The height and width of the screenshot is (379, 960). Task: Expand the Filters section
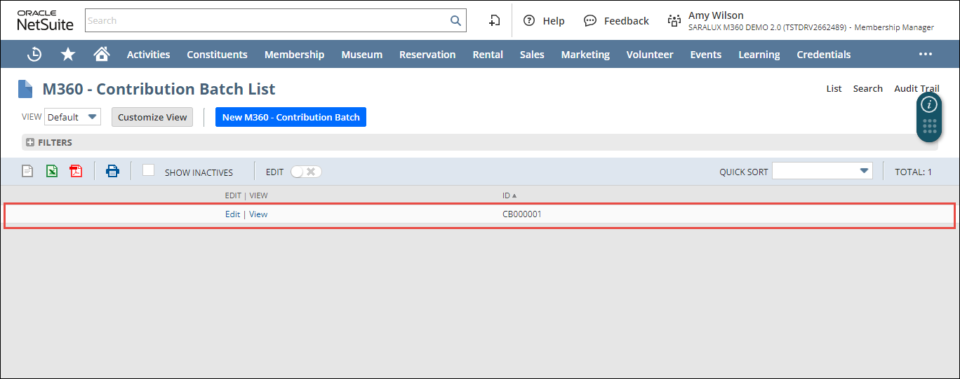point(30,142)
